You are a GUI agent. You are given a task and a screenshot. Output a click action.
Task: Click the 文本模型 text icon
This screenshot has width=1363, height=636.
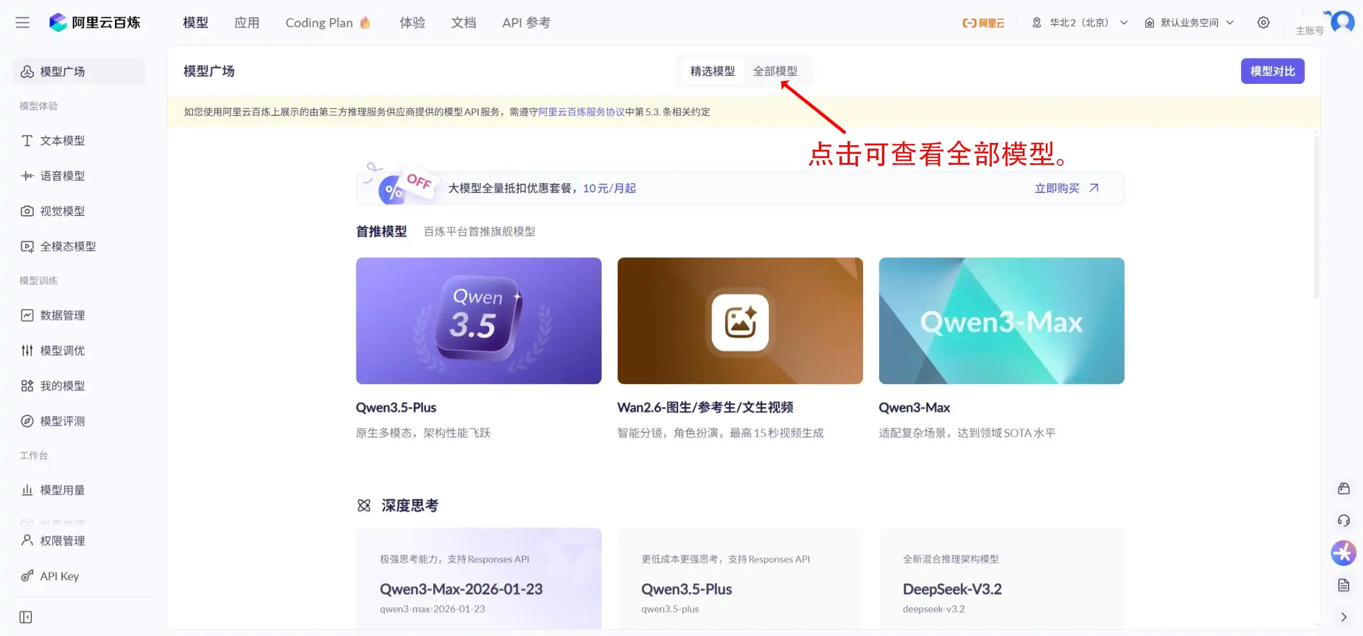tap(27, 141)
